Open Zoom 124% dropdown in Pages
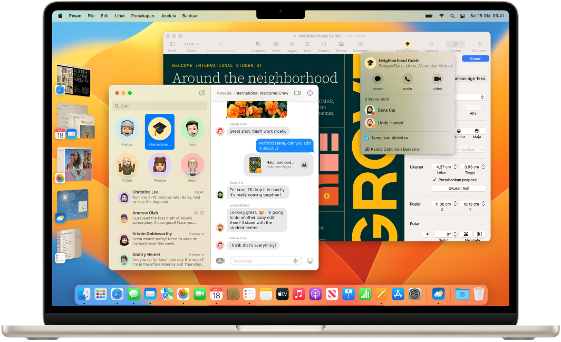The height and width of the screenshot is (342, 561). tap(191, 44)
